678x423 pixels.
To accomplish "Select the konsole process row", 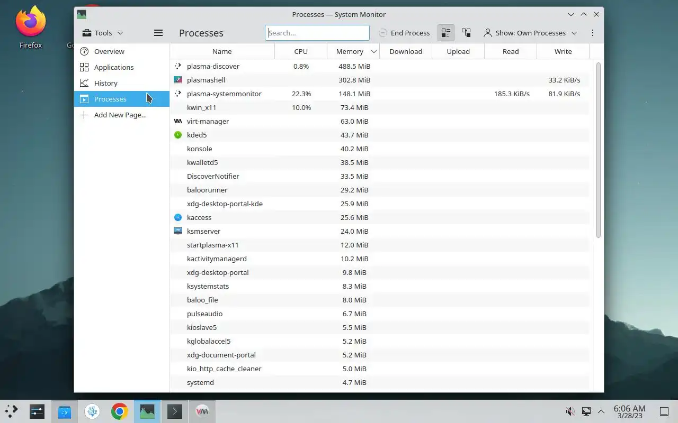I will [x=379, y=149].
